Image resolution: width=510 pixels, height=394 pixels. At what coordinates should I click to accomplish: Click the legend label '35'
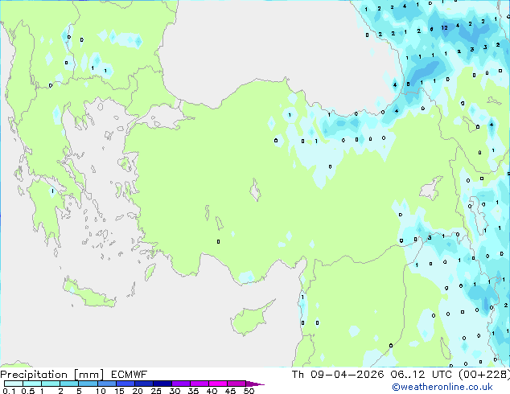click(193, 391)
